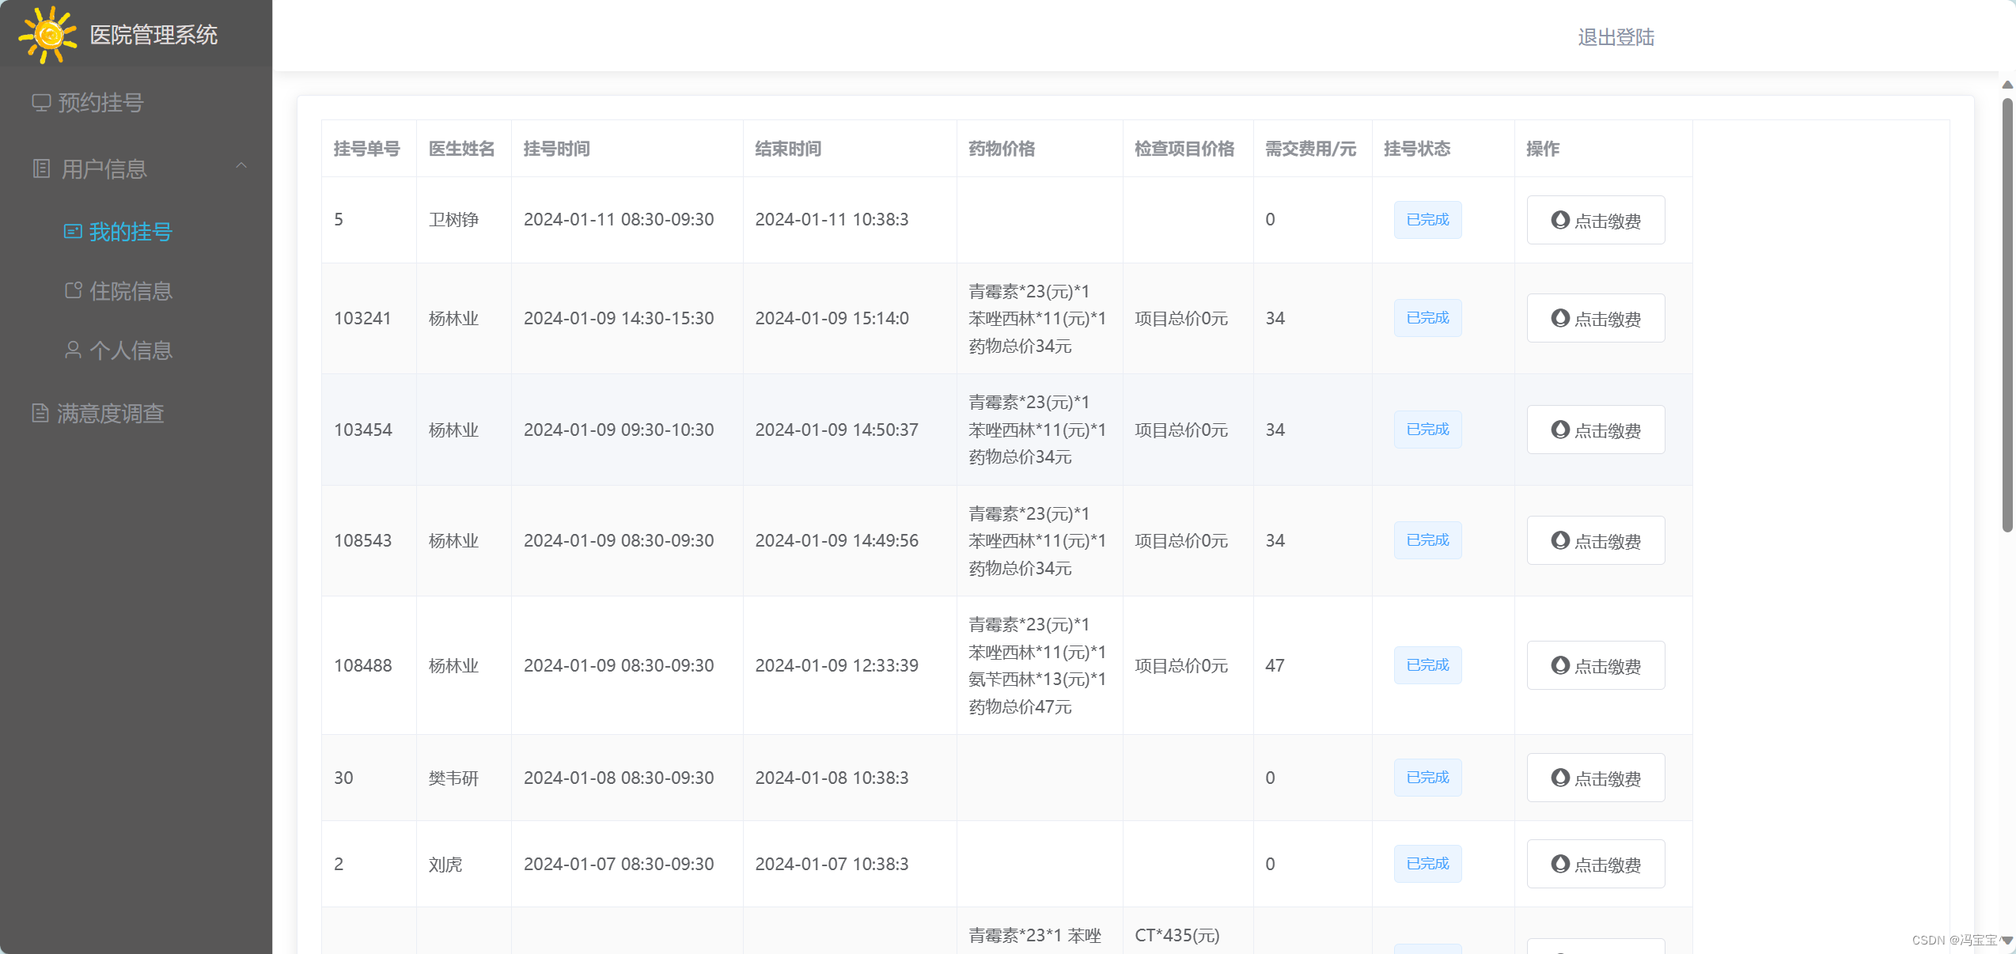This screenshot has width=2016, height=954.
Task: Select the person icon beside 个人信息
Action: point(72,350)
